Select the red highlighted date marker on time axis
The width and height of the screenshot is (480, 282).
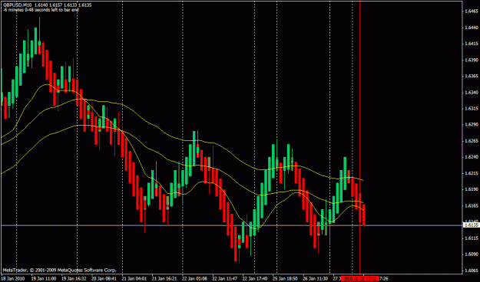coord(360,279)
